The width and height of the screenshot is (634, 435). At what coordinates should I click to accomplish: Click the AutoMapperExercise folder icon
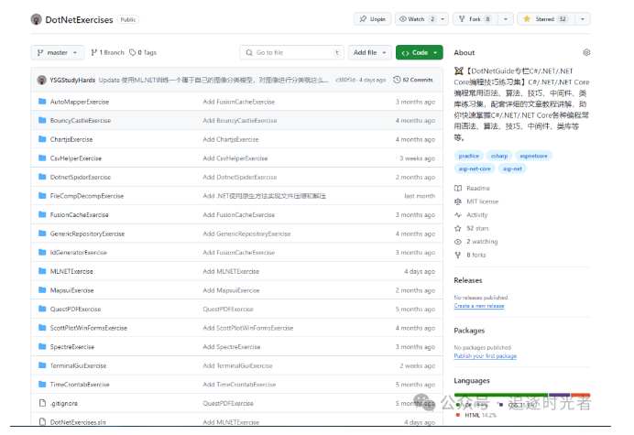[42, 102]
